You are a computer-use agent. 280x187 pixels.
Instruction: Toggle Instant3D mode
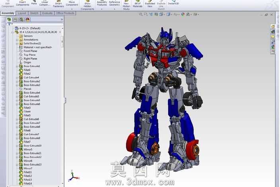coord(173,2)
